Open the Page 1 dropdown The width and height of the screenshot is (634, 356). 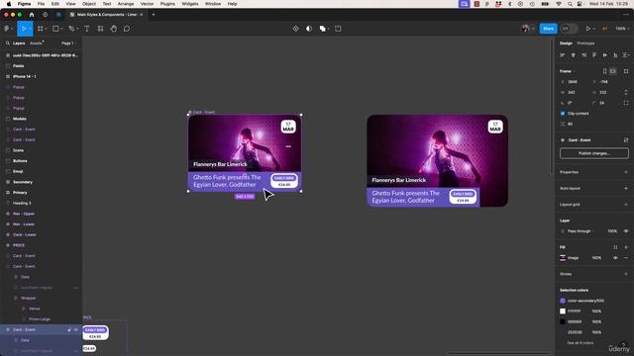point(68,44)
